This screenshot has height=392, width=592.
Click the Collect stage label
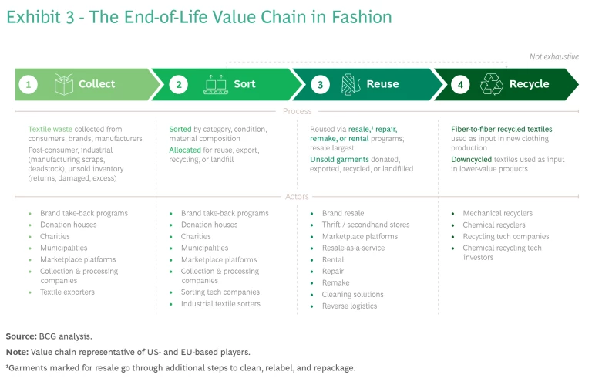pos(96,84)
